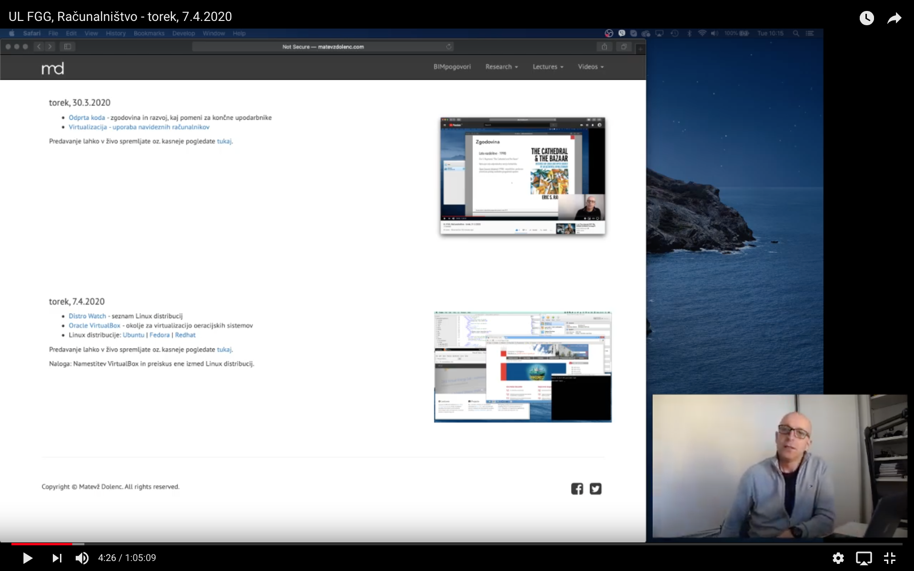Screen dimensions: 914x571
Task: Expand the Research dropdown menu
Action: [x=502, y=67]
